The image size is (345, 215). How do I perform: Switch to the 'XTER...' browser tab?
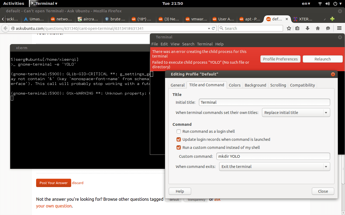tap(305, 19)
